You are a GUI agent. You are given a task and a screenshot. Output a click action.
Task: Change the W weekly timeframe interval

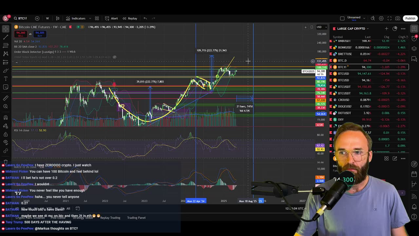coord(47,18)
